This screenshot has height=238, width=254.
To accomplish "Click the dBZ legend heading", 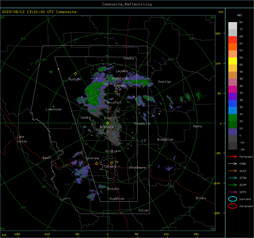I will 239,15.
